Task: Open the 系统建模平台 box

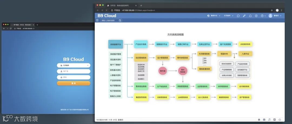Action: pyautogui.click(x=116, y=44)
